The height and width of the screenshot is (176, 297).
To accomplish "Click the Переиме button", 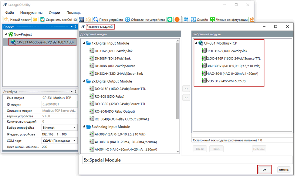I will tap(259, 149).
